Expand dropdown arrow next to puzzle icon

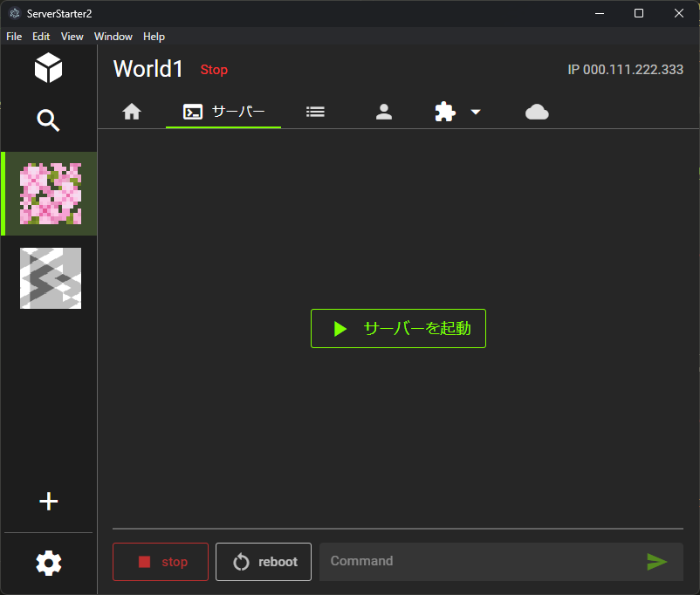click(x=476, y=112)
